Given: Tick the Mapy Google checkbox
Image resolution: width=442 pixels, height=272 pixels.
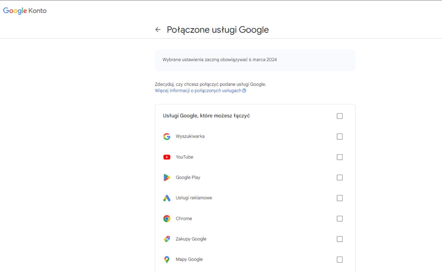Looking at the screenshot, I should coord(340,260).
